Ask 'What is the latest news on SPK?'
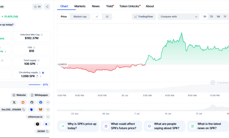 (x=208, y=126)
